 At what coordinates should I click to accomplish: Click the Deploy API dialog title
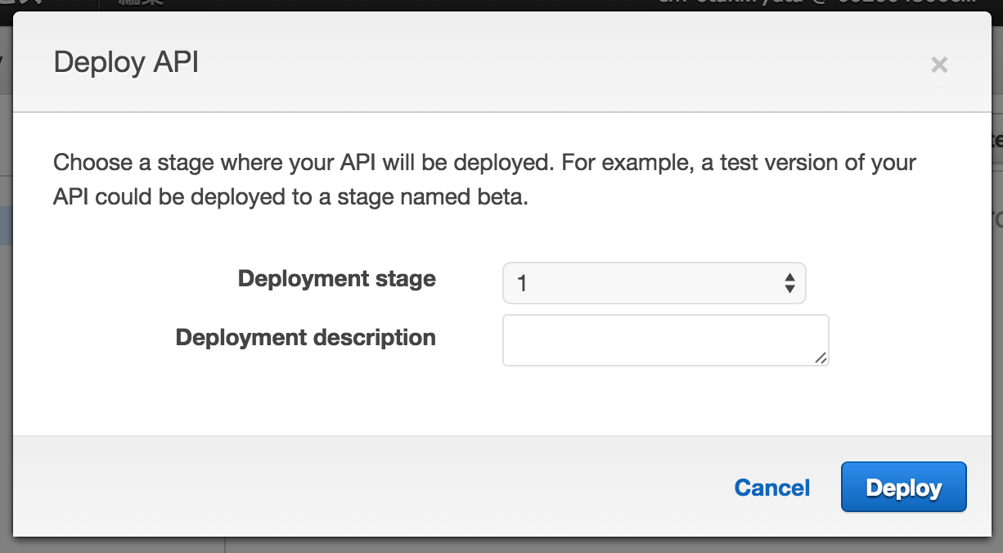(x=124, y=61)
